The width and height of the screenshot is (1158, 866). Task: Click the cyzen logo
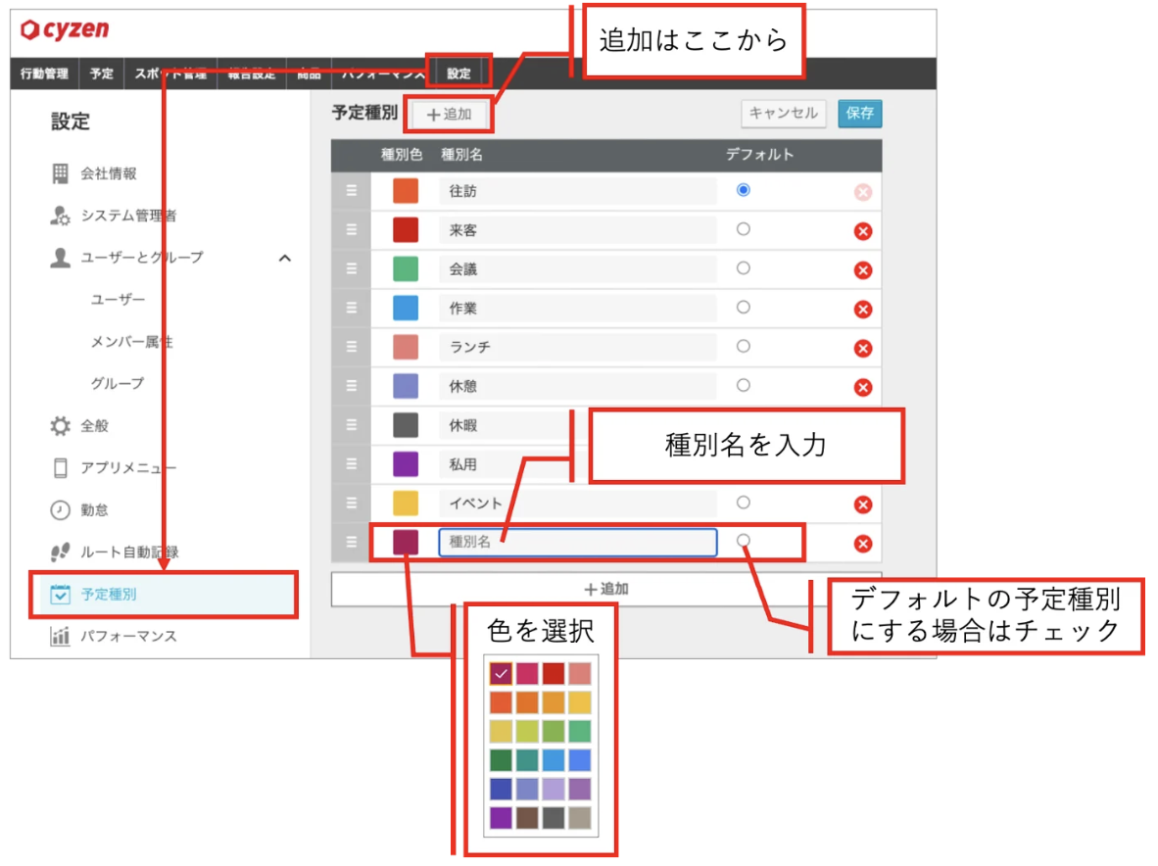click(x=65, y=29)
